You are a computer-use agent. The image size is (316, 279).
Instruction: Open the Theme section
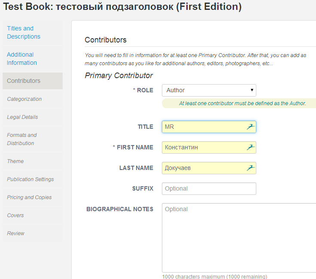pyautogui.click(x=33, y=161)
